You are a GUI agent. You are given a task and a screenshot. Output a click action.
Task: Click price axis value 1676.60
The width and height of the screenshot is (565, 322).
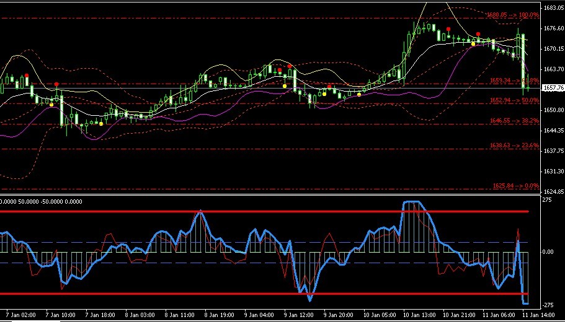tap(554, 28)
